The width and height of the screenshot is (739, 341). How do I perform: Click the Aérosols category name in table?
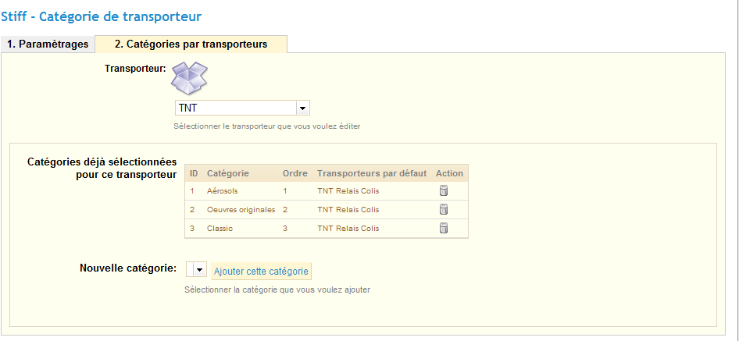coord(223,190)
